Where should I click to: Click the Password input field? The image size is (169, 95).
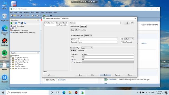pos(98,42)
